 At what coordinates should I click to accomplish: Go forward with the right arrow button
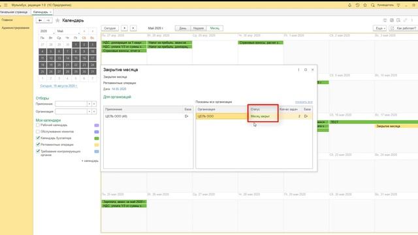coord(48,20)
